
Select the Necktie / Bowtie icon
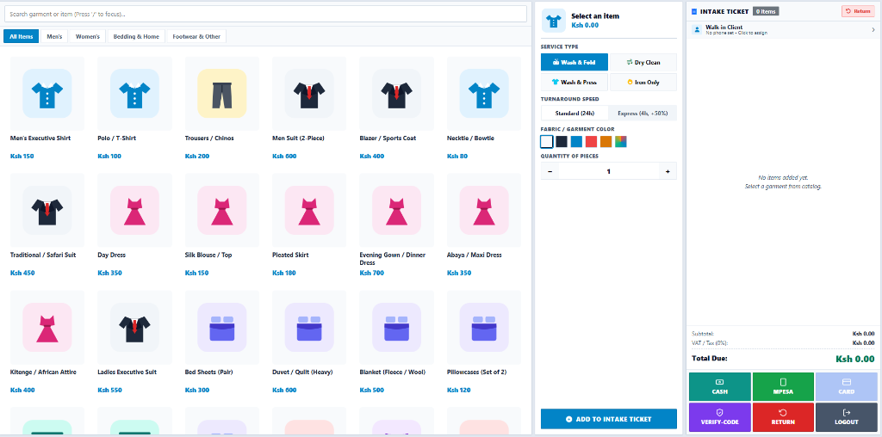[484, 93]
